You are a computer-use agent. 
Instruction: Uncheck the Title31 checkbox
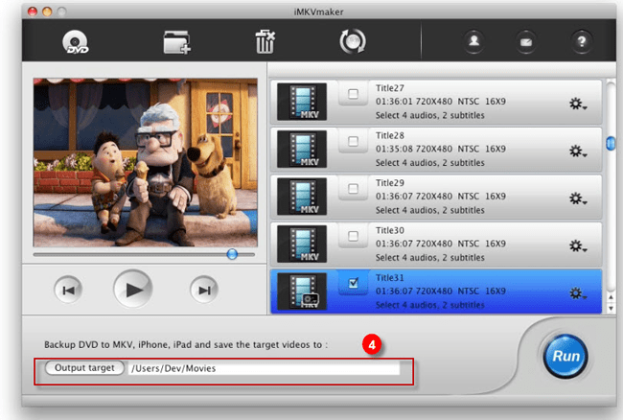point(353,283)
